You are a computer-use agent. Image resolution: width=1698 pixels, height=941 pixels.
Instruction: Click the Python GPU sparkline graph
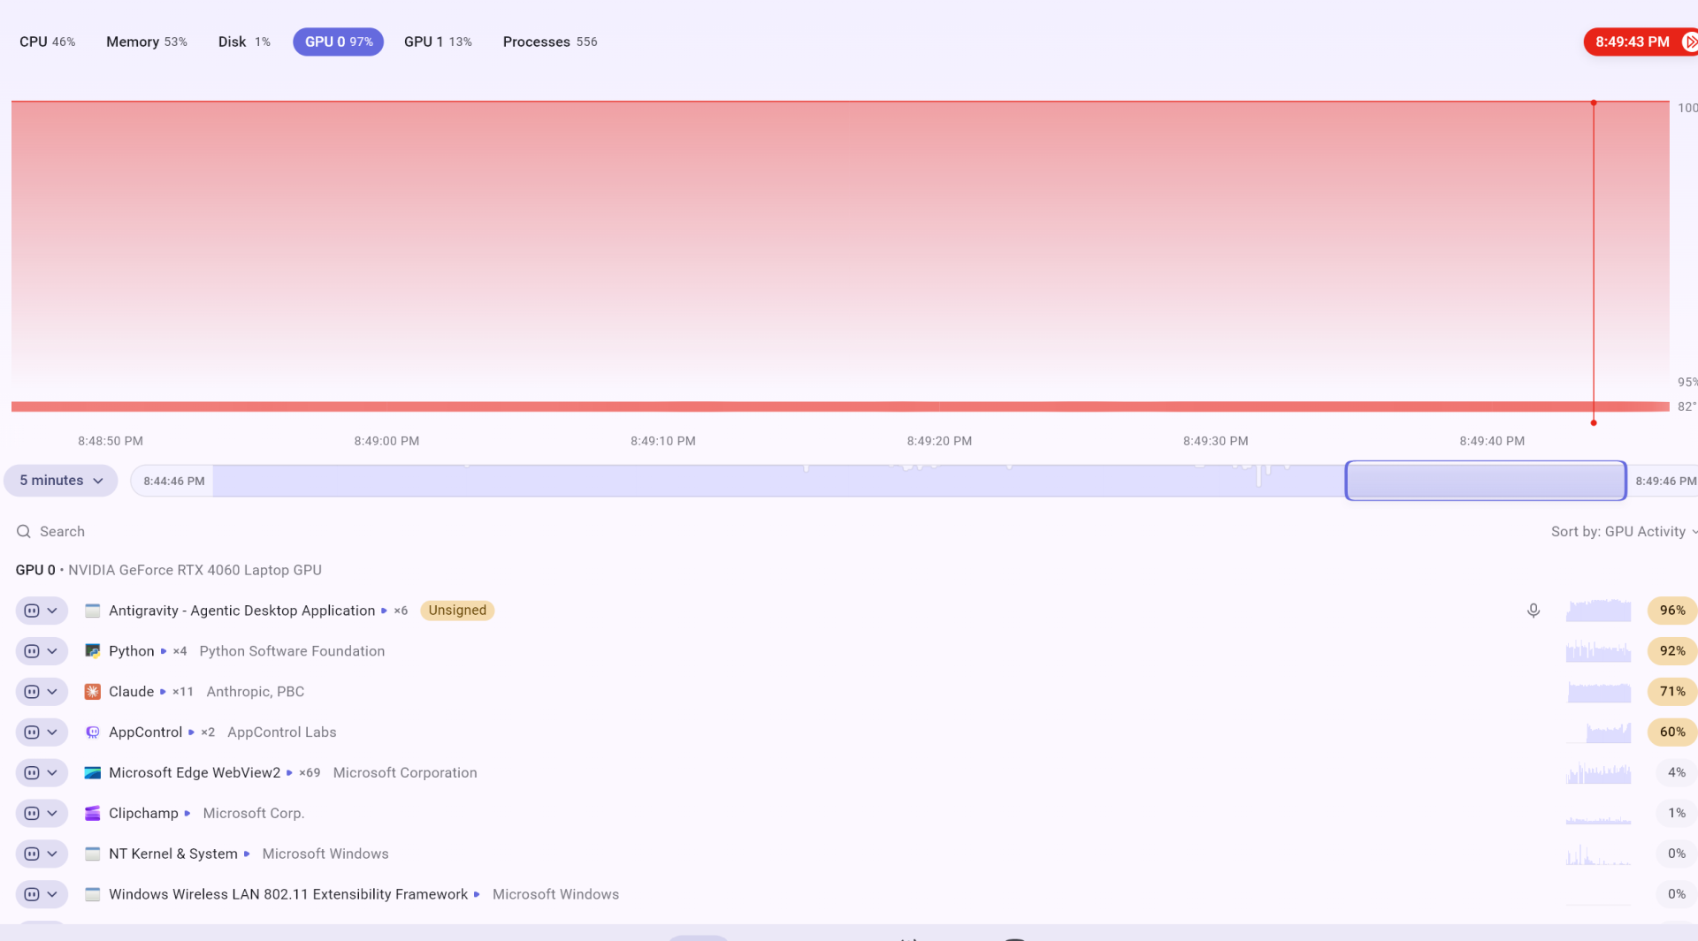(1598, 651)
